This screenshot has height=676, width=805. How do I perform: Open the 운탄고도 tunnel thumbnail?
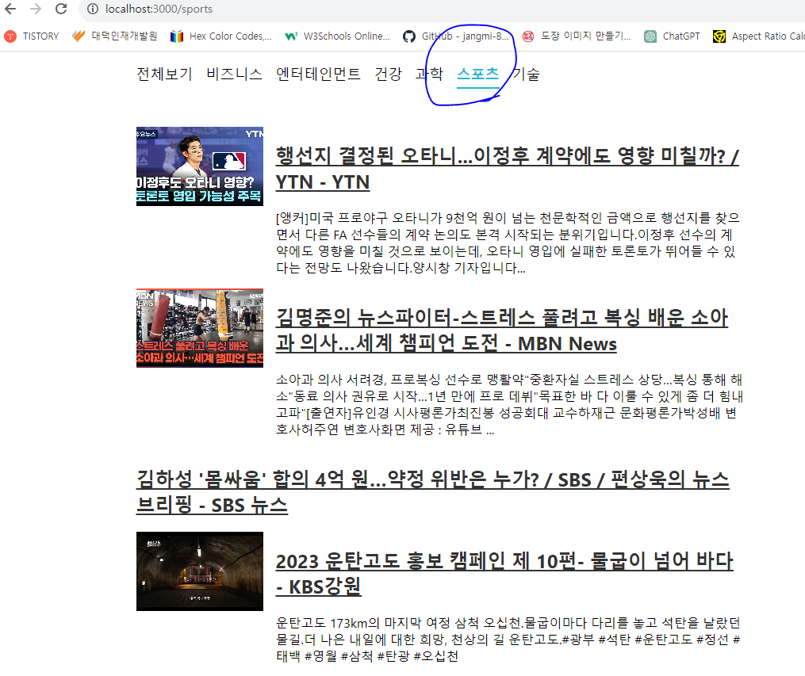point(200,571)
